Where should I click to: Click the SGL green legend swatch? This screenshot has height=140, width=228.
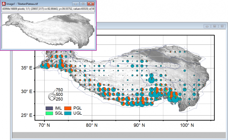tap(49, 113)
